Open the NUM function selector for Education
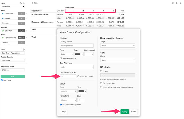Screen dimensions: 184x119 (x=21, y=31)
